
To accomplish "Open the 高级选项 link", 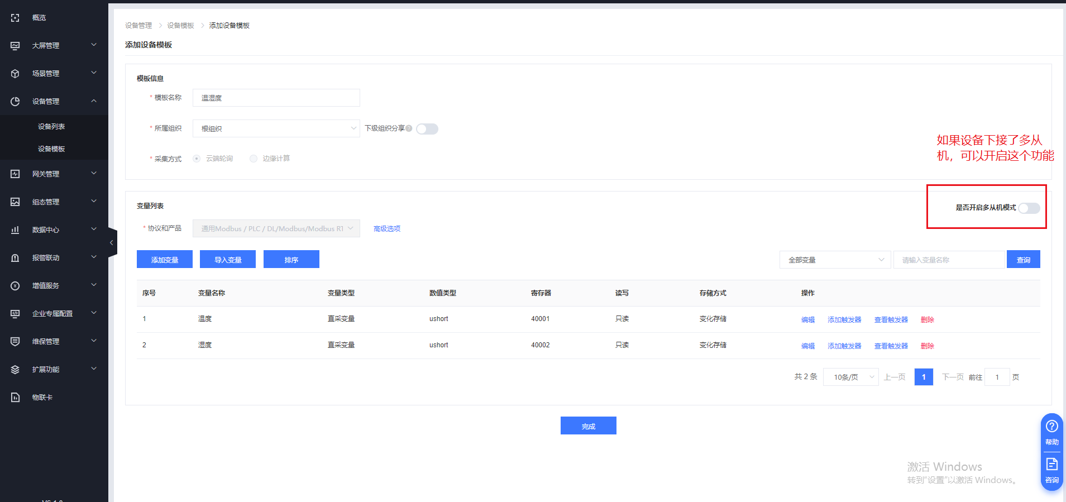I will 387,229.
